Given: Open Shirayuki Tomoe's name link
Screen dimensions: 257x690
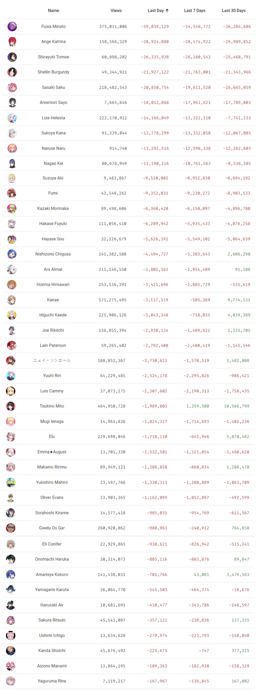Looking at the screenshot, I should click(54, 57).
